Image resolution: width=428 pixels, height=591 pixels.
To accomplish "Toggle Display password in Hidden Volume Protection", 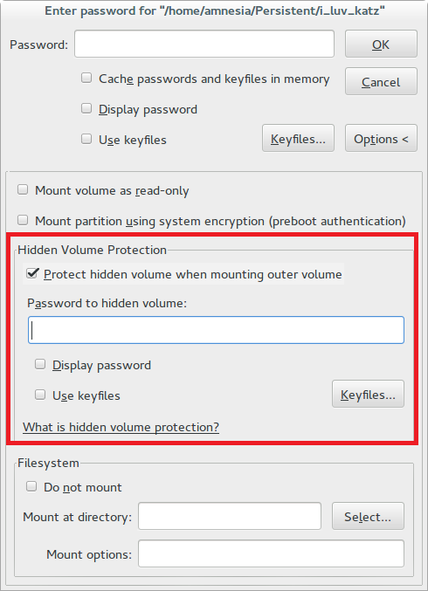I will 40,365.
